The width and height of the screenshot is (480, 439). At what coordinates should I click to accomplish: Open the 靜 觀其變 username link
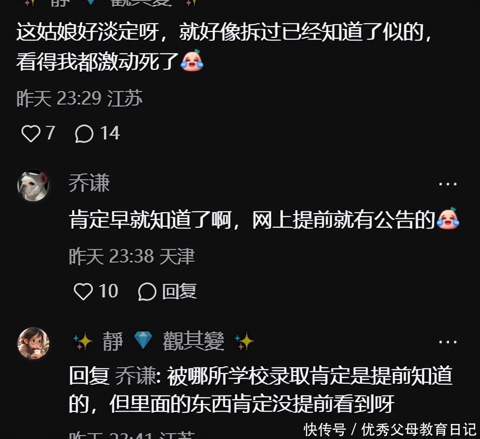tap(163, 341)
